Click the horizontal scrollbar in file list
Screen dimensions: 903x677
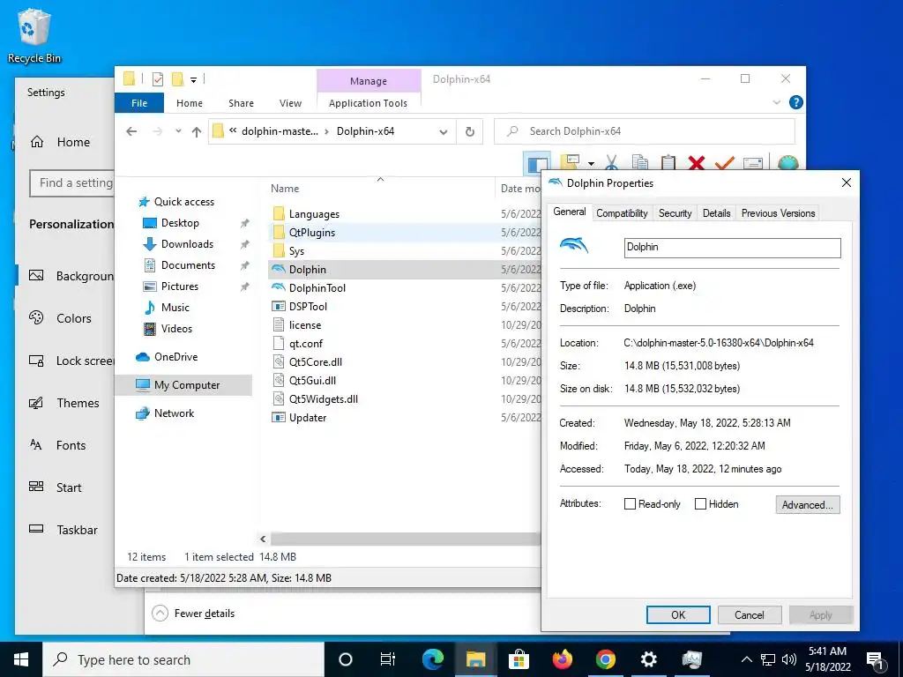click(x=406, y=539)
